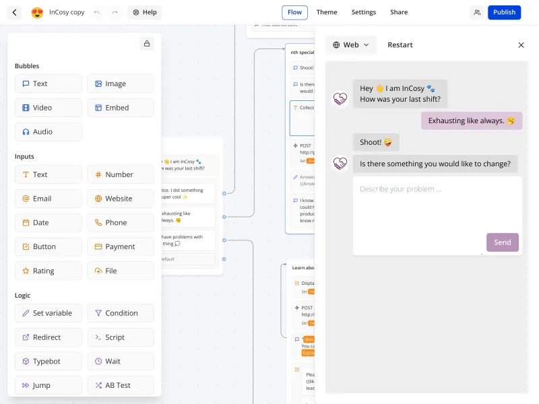This screenshot has height=404, width=539.
Task: Click the Publish button
Action: click(504, 12)
